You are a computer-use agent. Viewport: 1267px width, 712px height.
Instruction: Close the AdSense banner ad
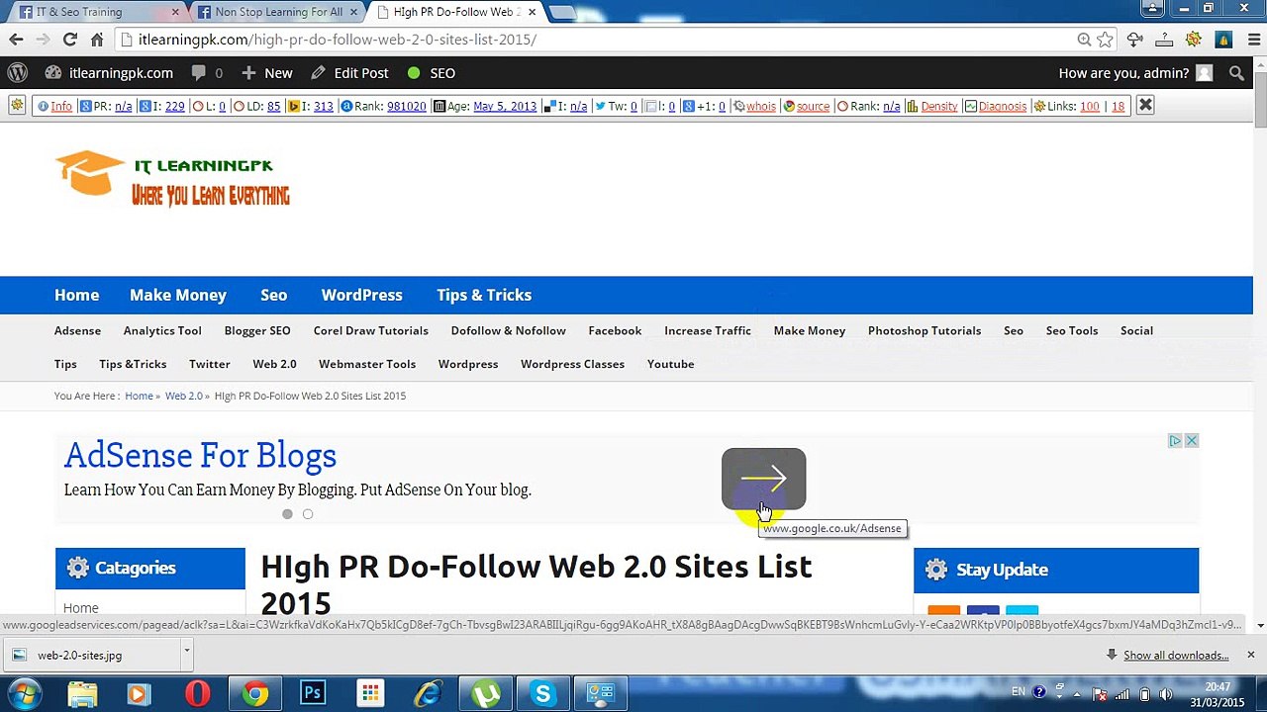point(1192,441)
